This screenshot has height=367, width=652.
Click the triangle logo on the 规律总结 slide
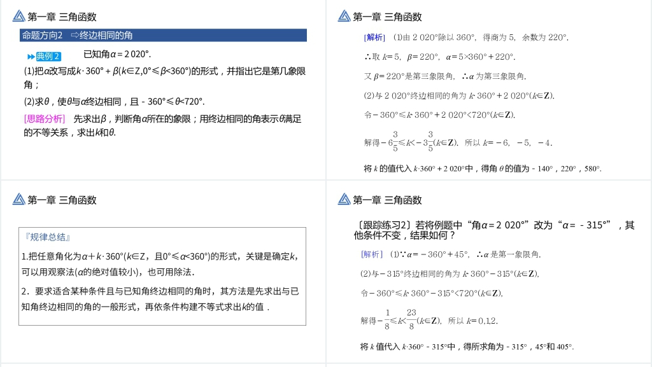(x=18, y=199)
